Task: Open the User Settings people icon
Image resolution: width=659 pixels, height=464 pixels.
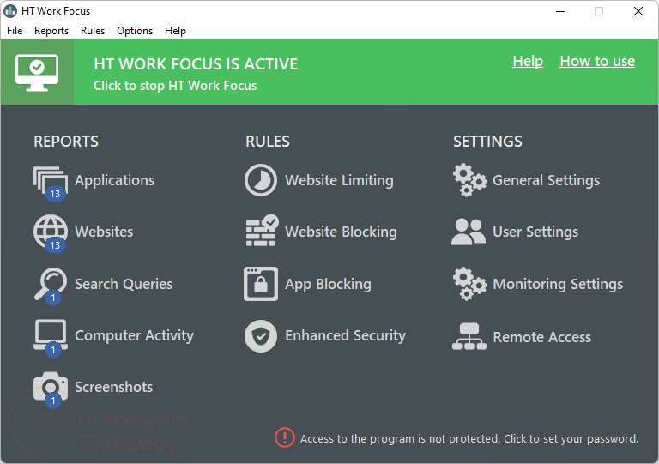Action: click(x=469, y=232)
